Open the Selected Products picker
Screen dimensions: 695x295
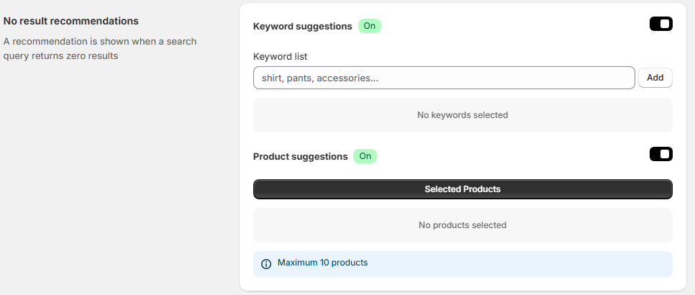point(463,189)
